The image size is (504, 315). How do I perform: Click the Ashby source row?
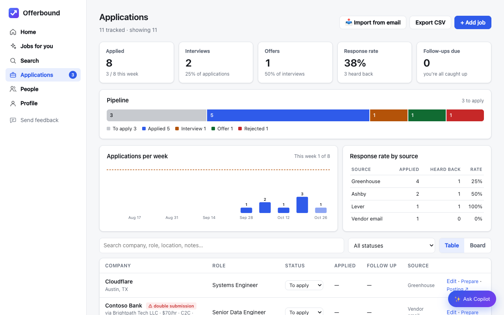coord(417,194)
